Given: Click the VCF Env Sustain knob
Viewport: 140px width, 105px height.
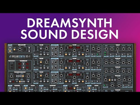Looking at the screenshot, I should [118, 63].
